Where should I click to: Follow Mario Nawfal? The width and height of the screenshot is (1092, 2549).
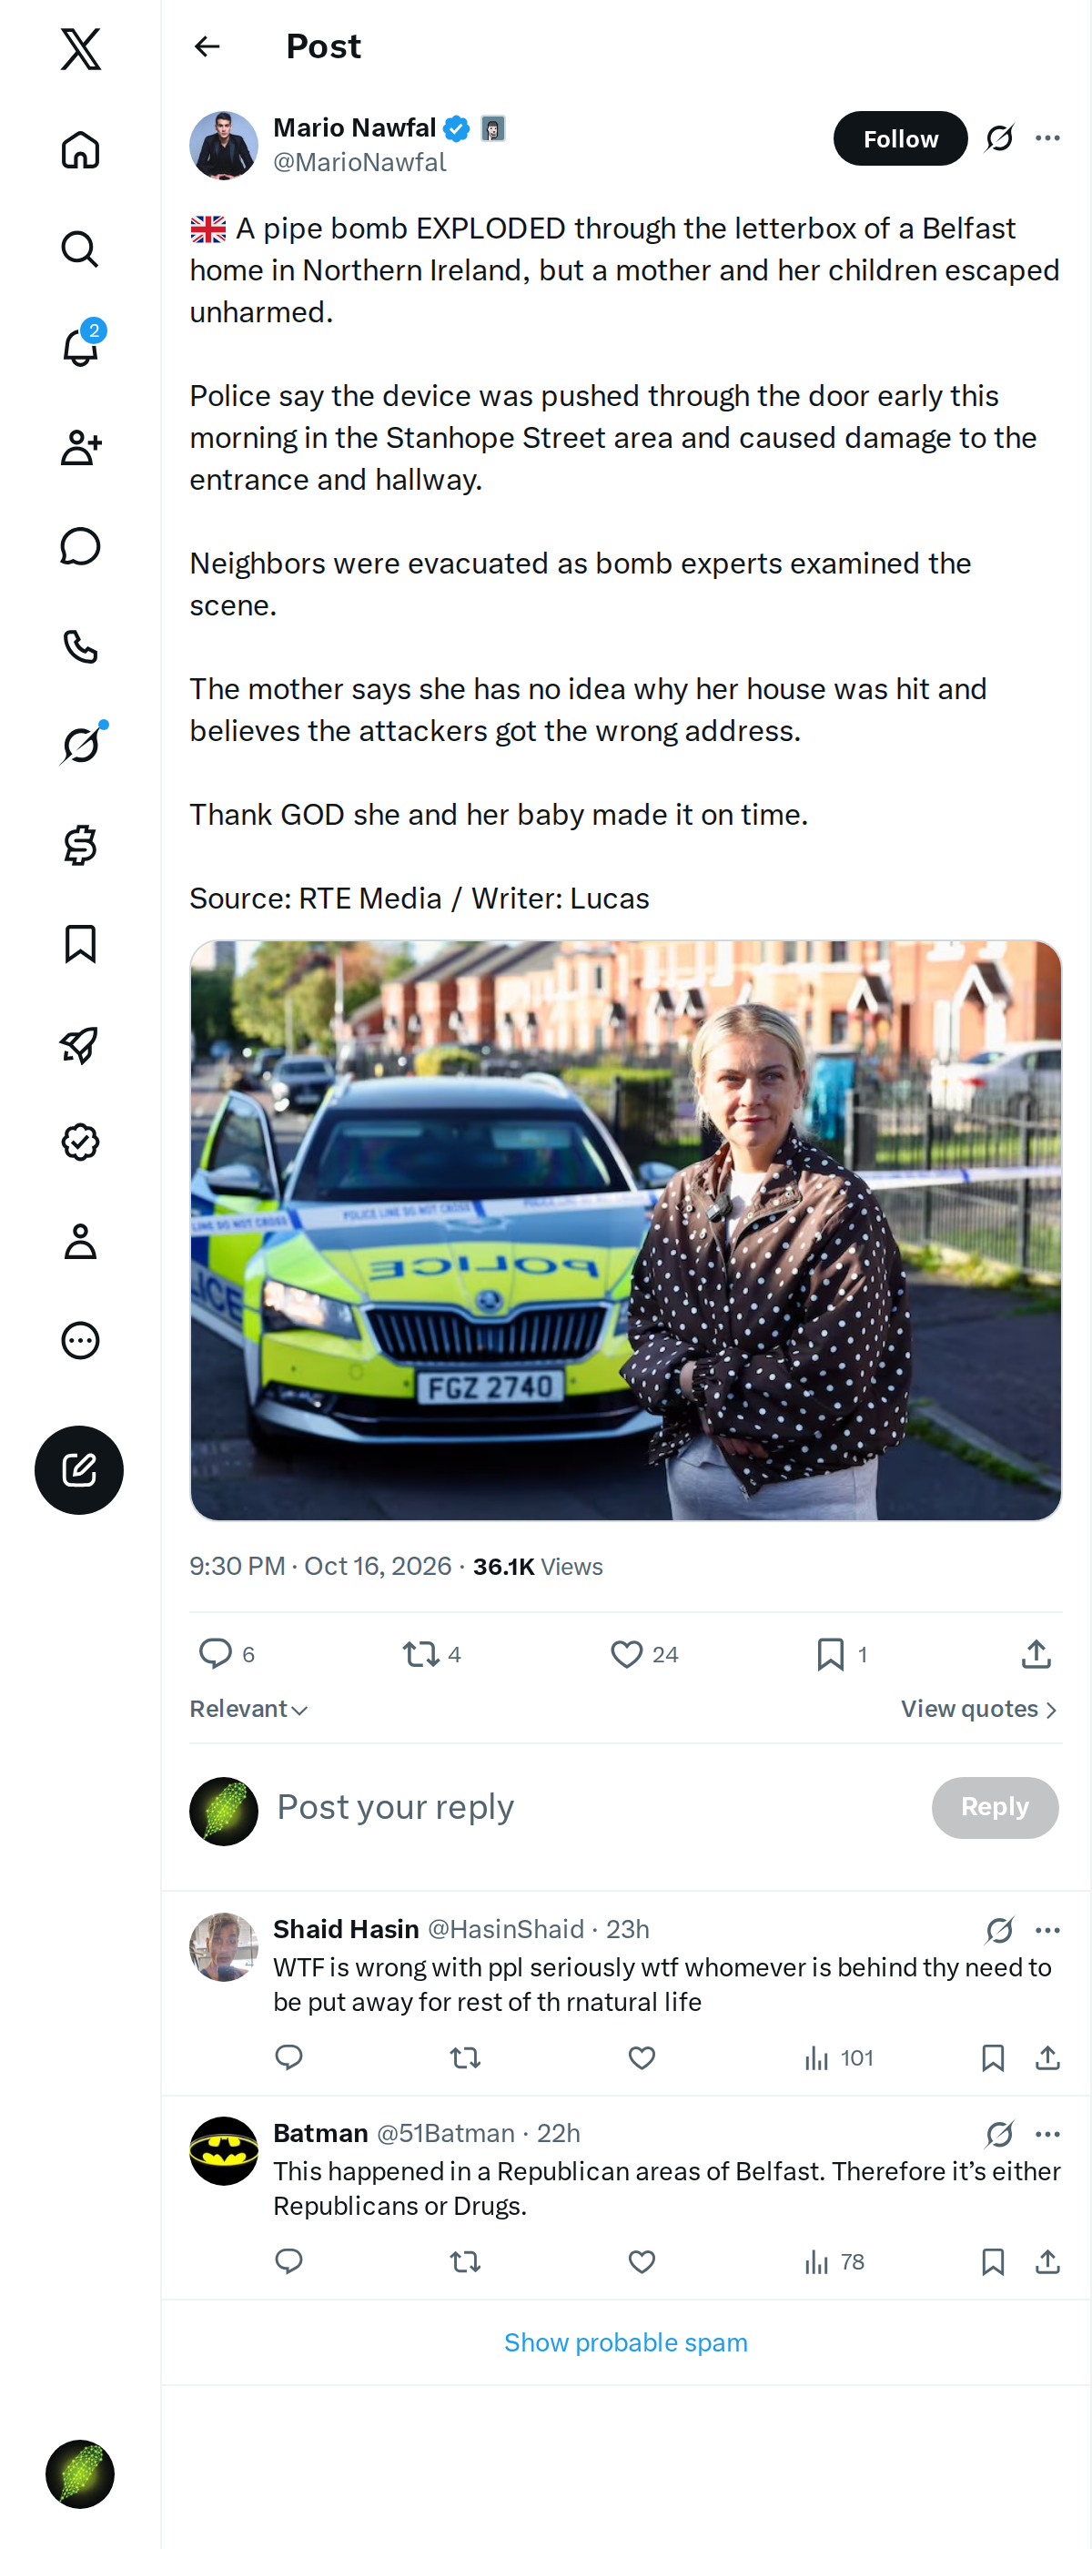pyautogui.click(x=900, y=138)
